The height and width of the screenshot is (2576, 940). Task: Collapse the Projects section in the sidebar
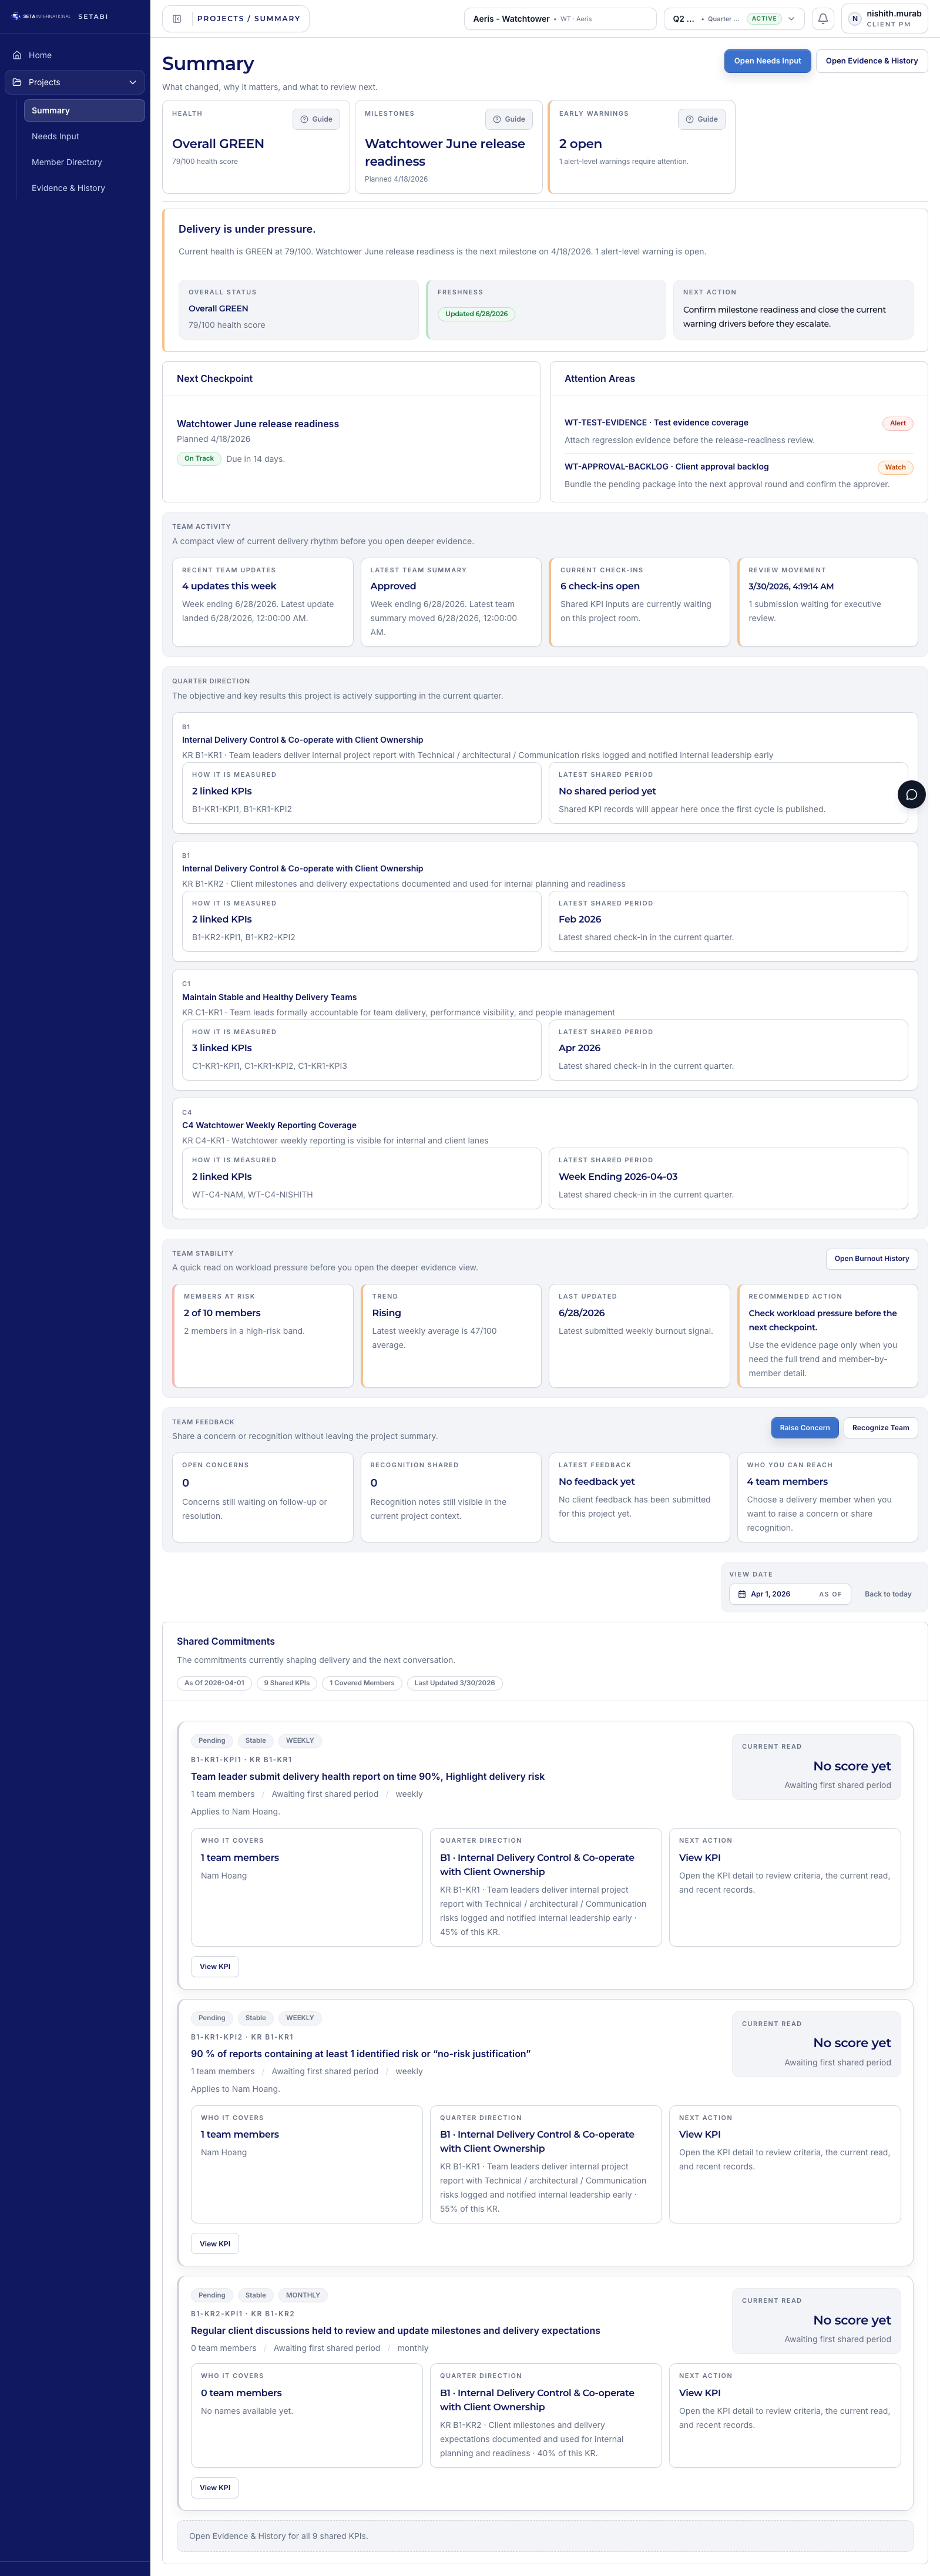[x=133, y=82]
